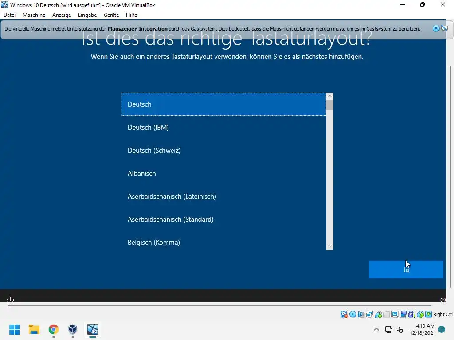This screenshot has width=454, height=340.
Task: Open the host network tray icon
Action: [388, 329]
